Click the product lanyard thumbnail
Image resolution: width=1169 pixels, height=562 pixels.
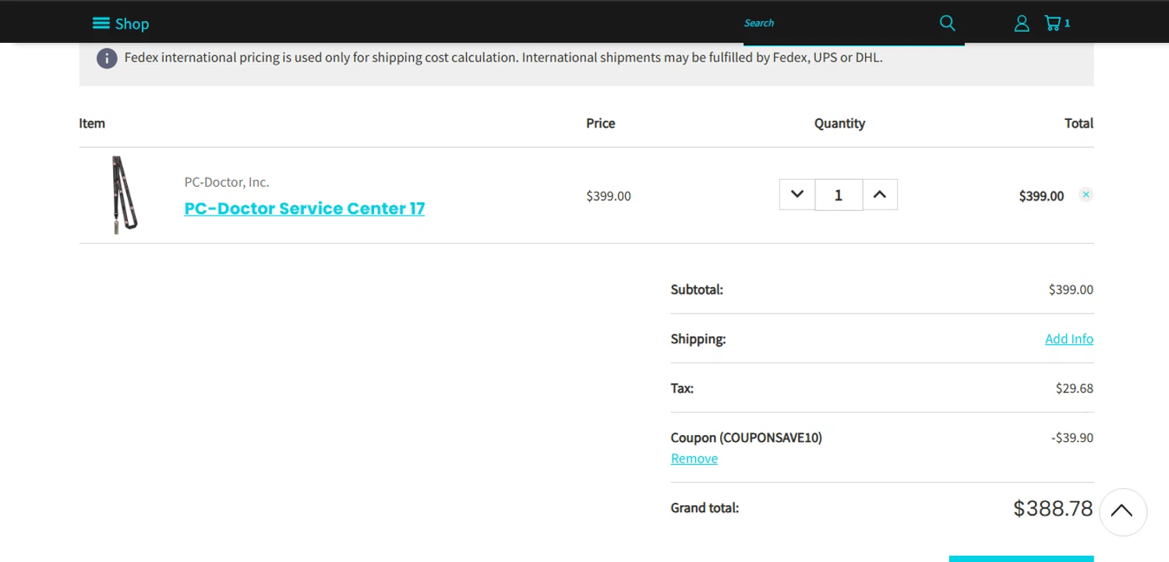pos(125,195)
